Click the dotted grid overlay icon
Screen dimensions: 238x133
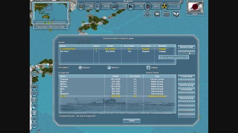(167, 14)
